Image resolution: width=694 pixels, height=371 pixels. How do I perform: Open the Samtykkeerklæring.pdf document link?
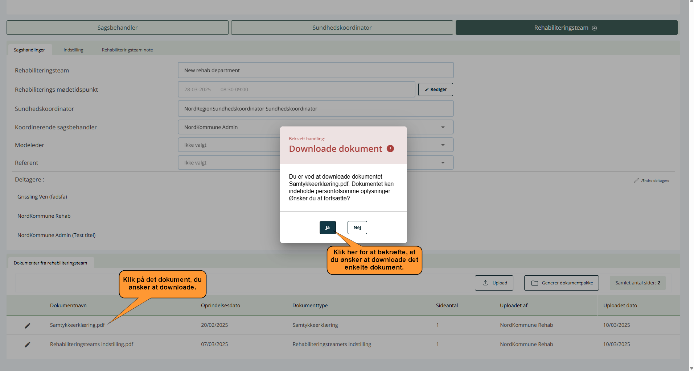click(77, 325)
